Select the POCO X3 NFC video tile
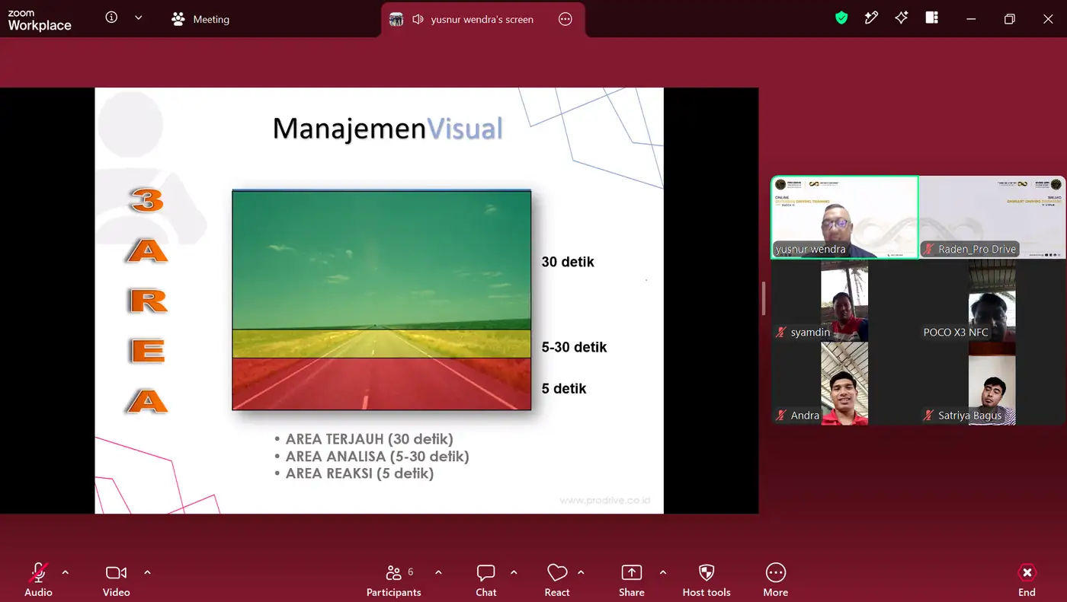The image size is (1067, 602). (x=992, y=301)
